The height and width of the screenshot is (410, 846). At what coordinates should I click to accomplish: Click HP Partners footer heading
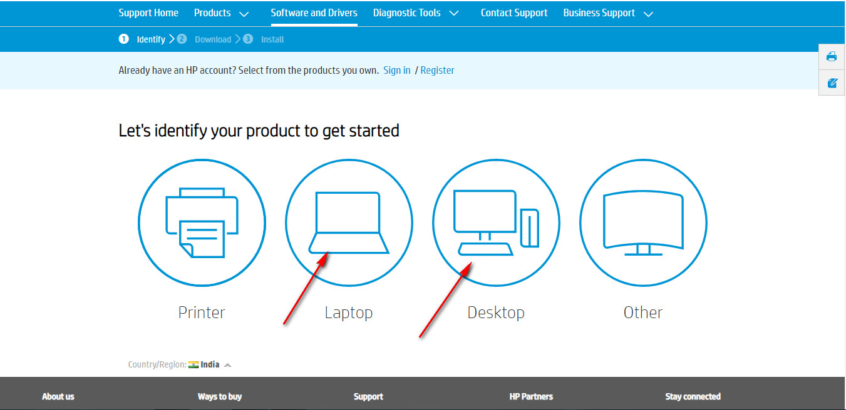[x=531, y=397]
